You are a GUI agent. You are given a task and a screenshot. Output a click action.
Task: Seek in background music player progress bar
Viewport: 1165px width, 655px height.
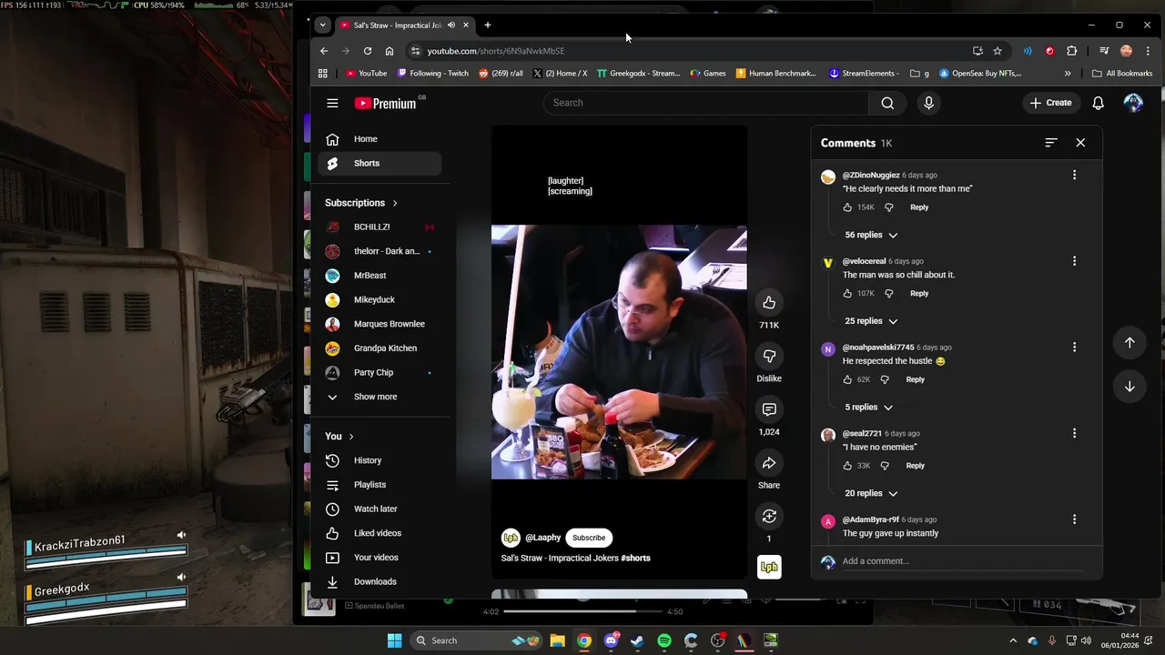(x=583, y=611)
